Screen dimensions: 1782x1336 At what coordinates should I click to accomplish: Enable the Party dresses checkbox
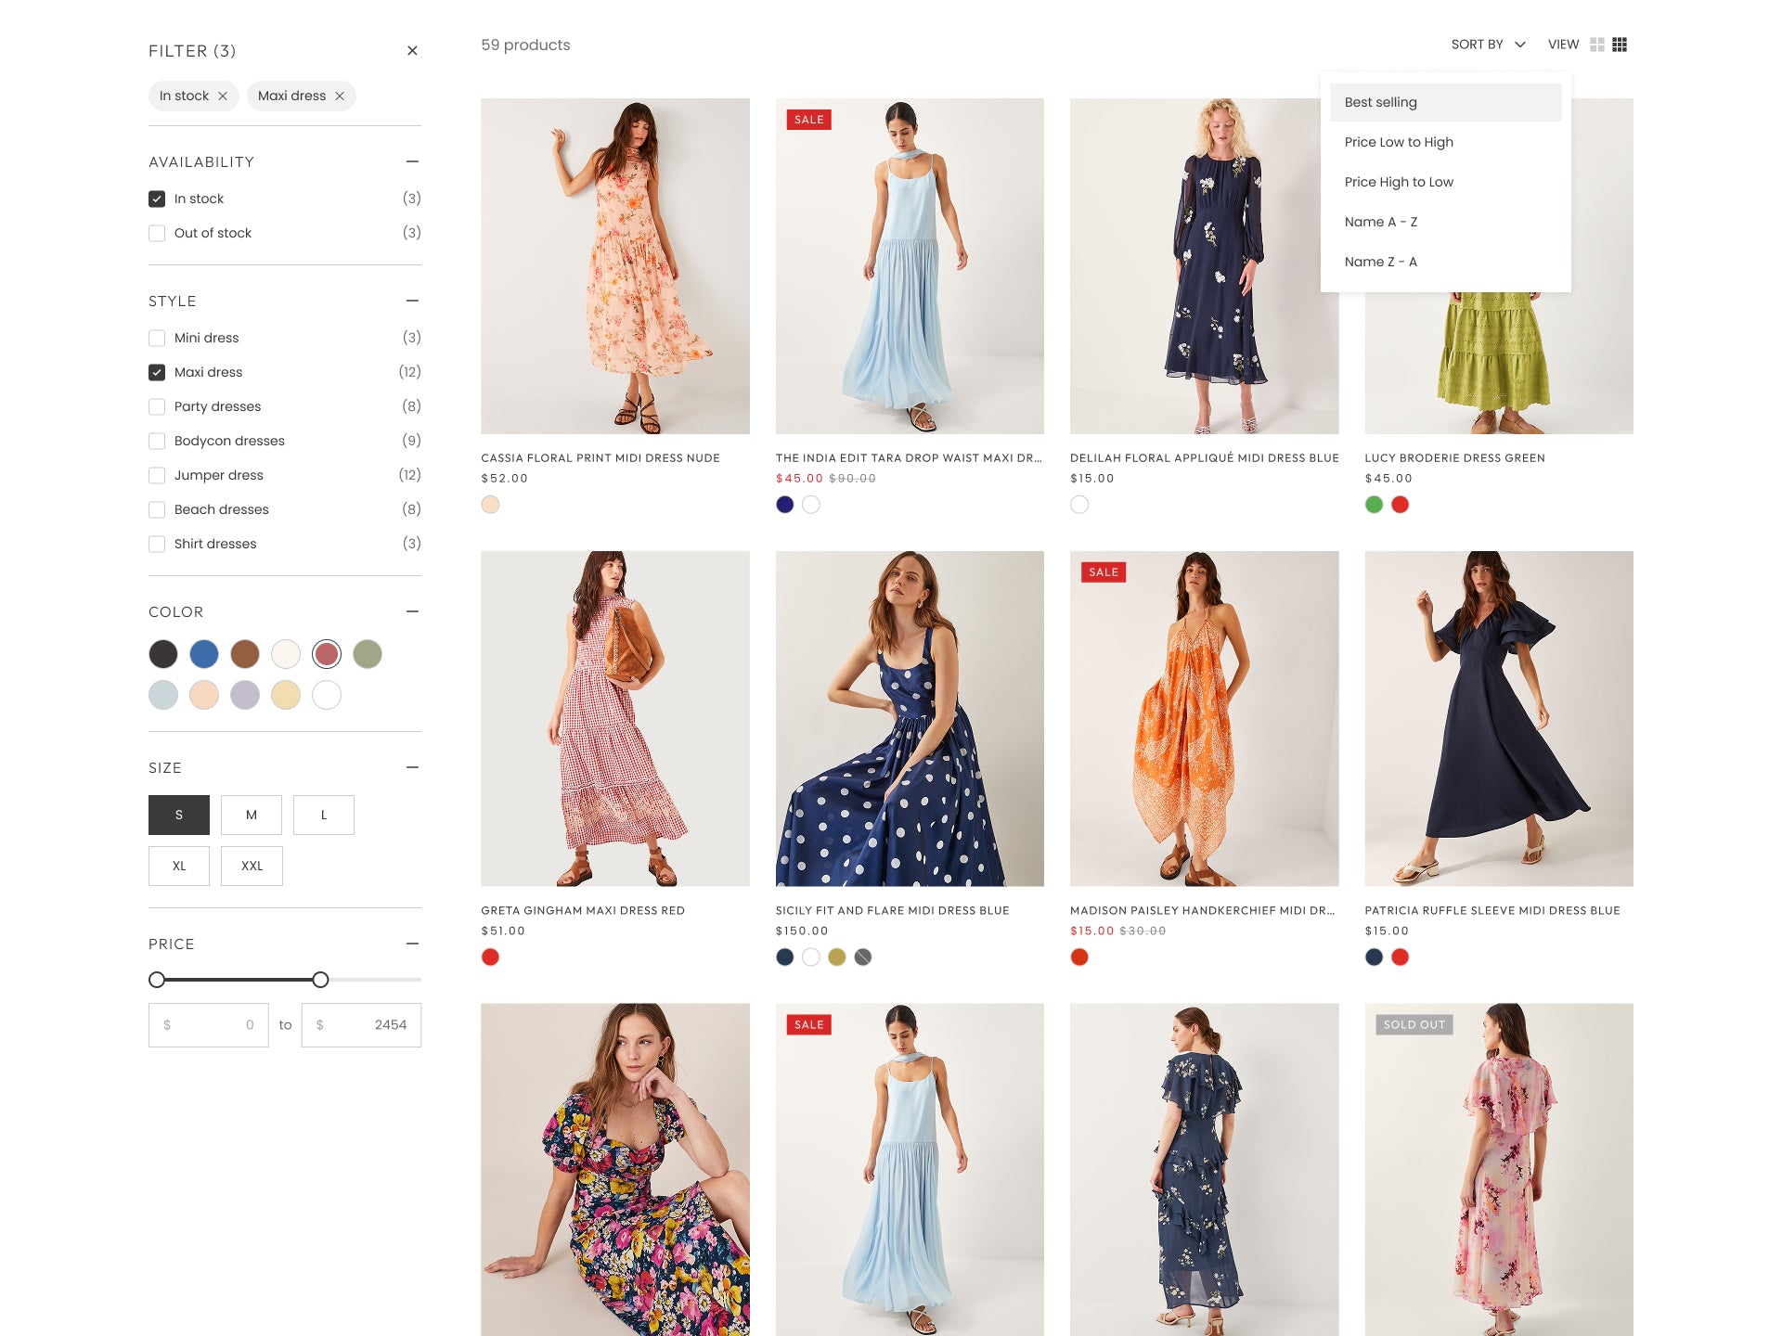(x=157, y=406)
